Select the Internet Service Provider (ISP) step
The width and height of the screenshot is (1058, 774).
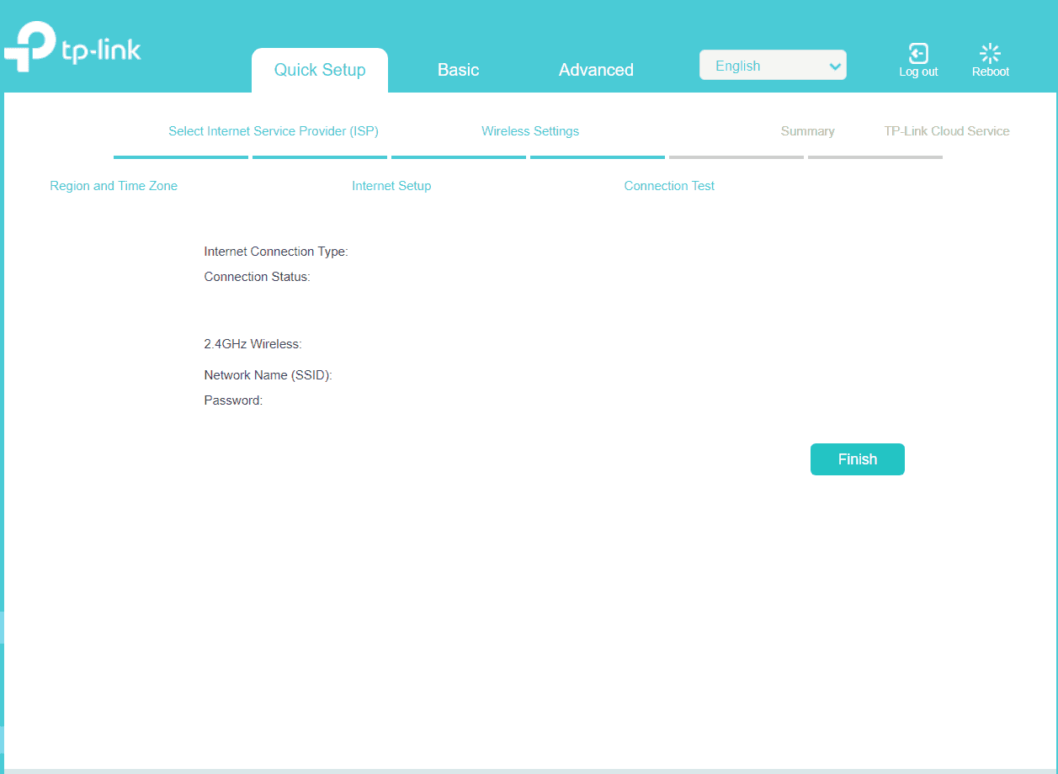(274, 131)
